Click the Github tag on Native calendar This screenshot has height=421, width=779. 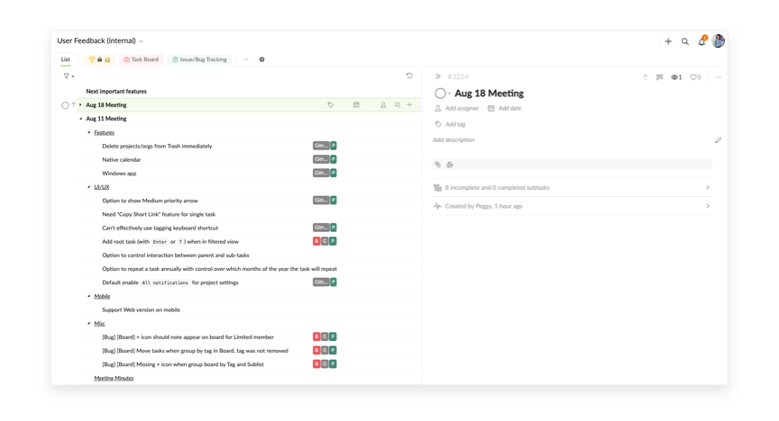321,159
